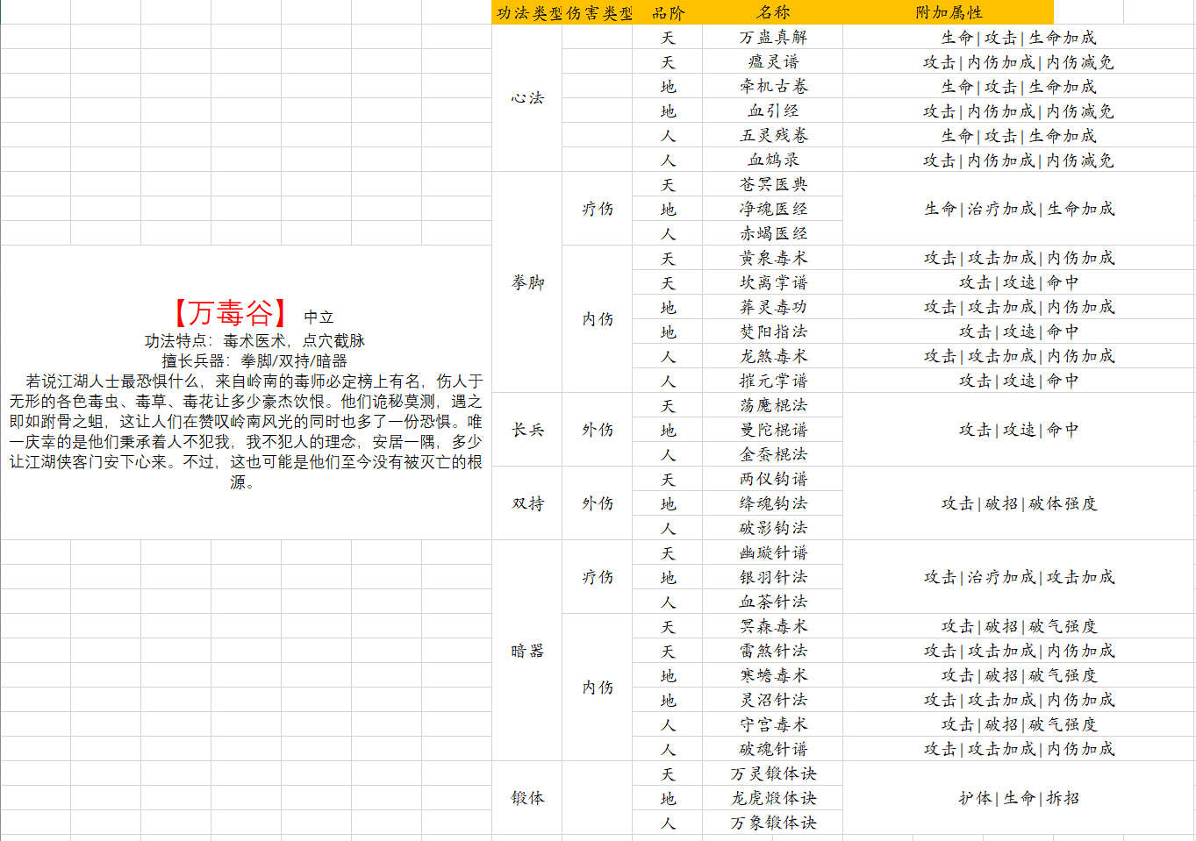Click the 赤蝎医经 cell
1196x841 pixels.
(x=773, y=233)
